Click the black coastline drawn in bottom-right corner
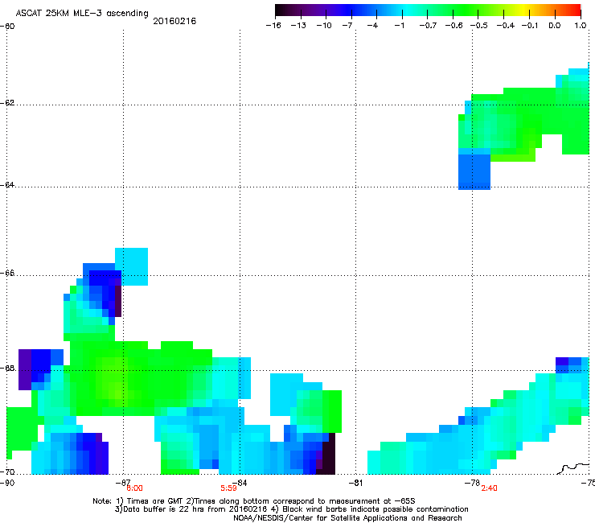 click(x=573, y=468)
